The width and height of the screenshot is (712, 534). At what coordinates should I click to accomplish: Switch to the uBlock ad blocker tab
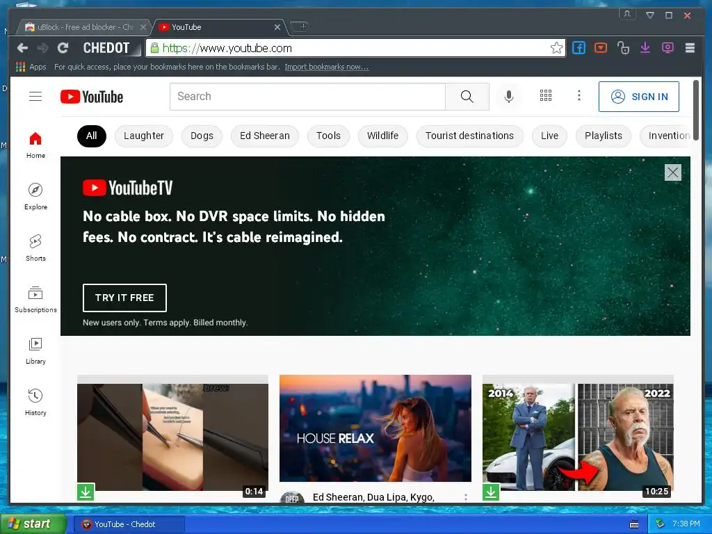(83, 27)
